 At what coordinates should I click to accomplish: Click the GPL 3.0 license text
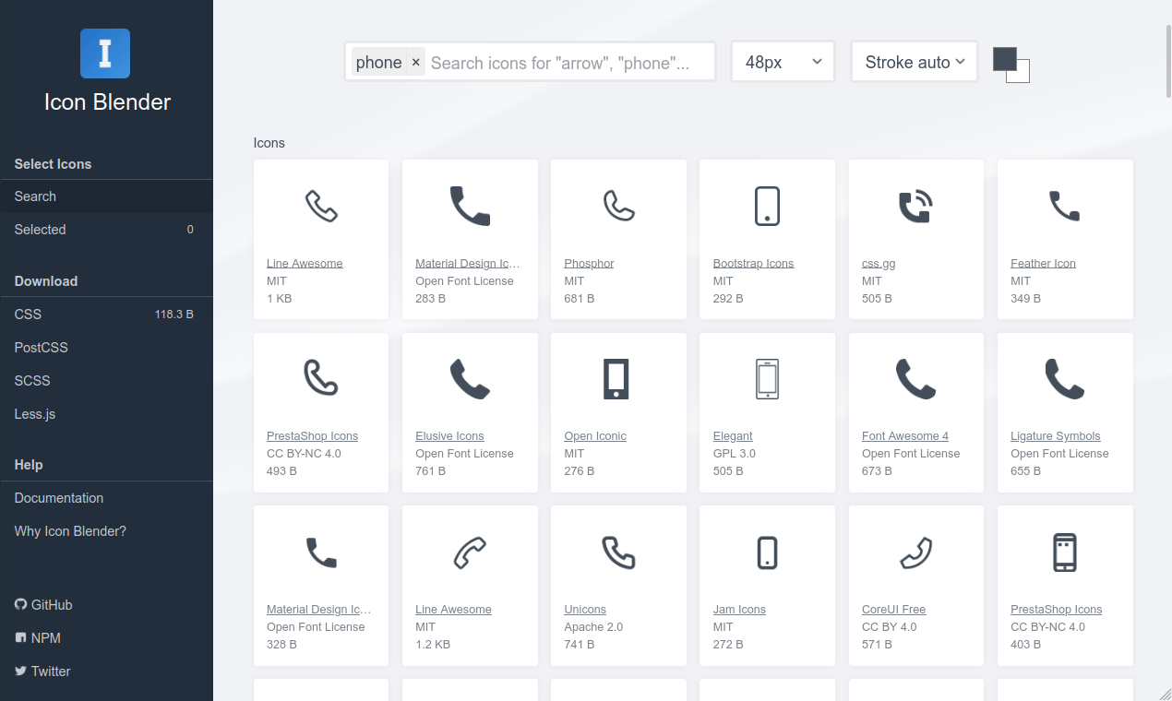click(x=734, y=454)
